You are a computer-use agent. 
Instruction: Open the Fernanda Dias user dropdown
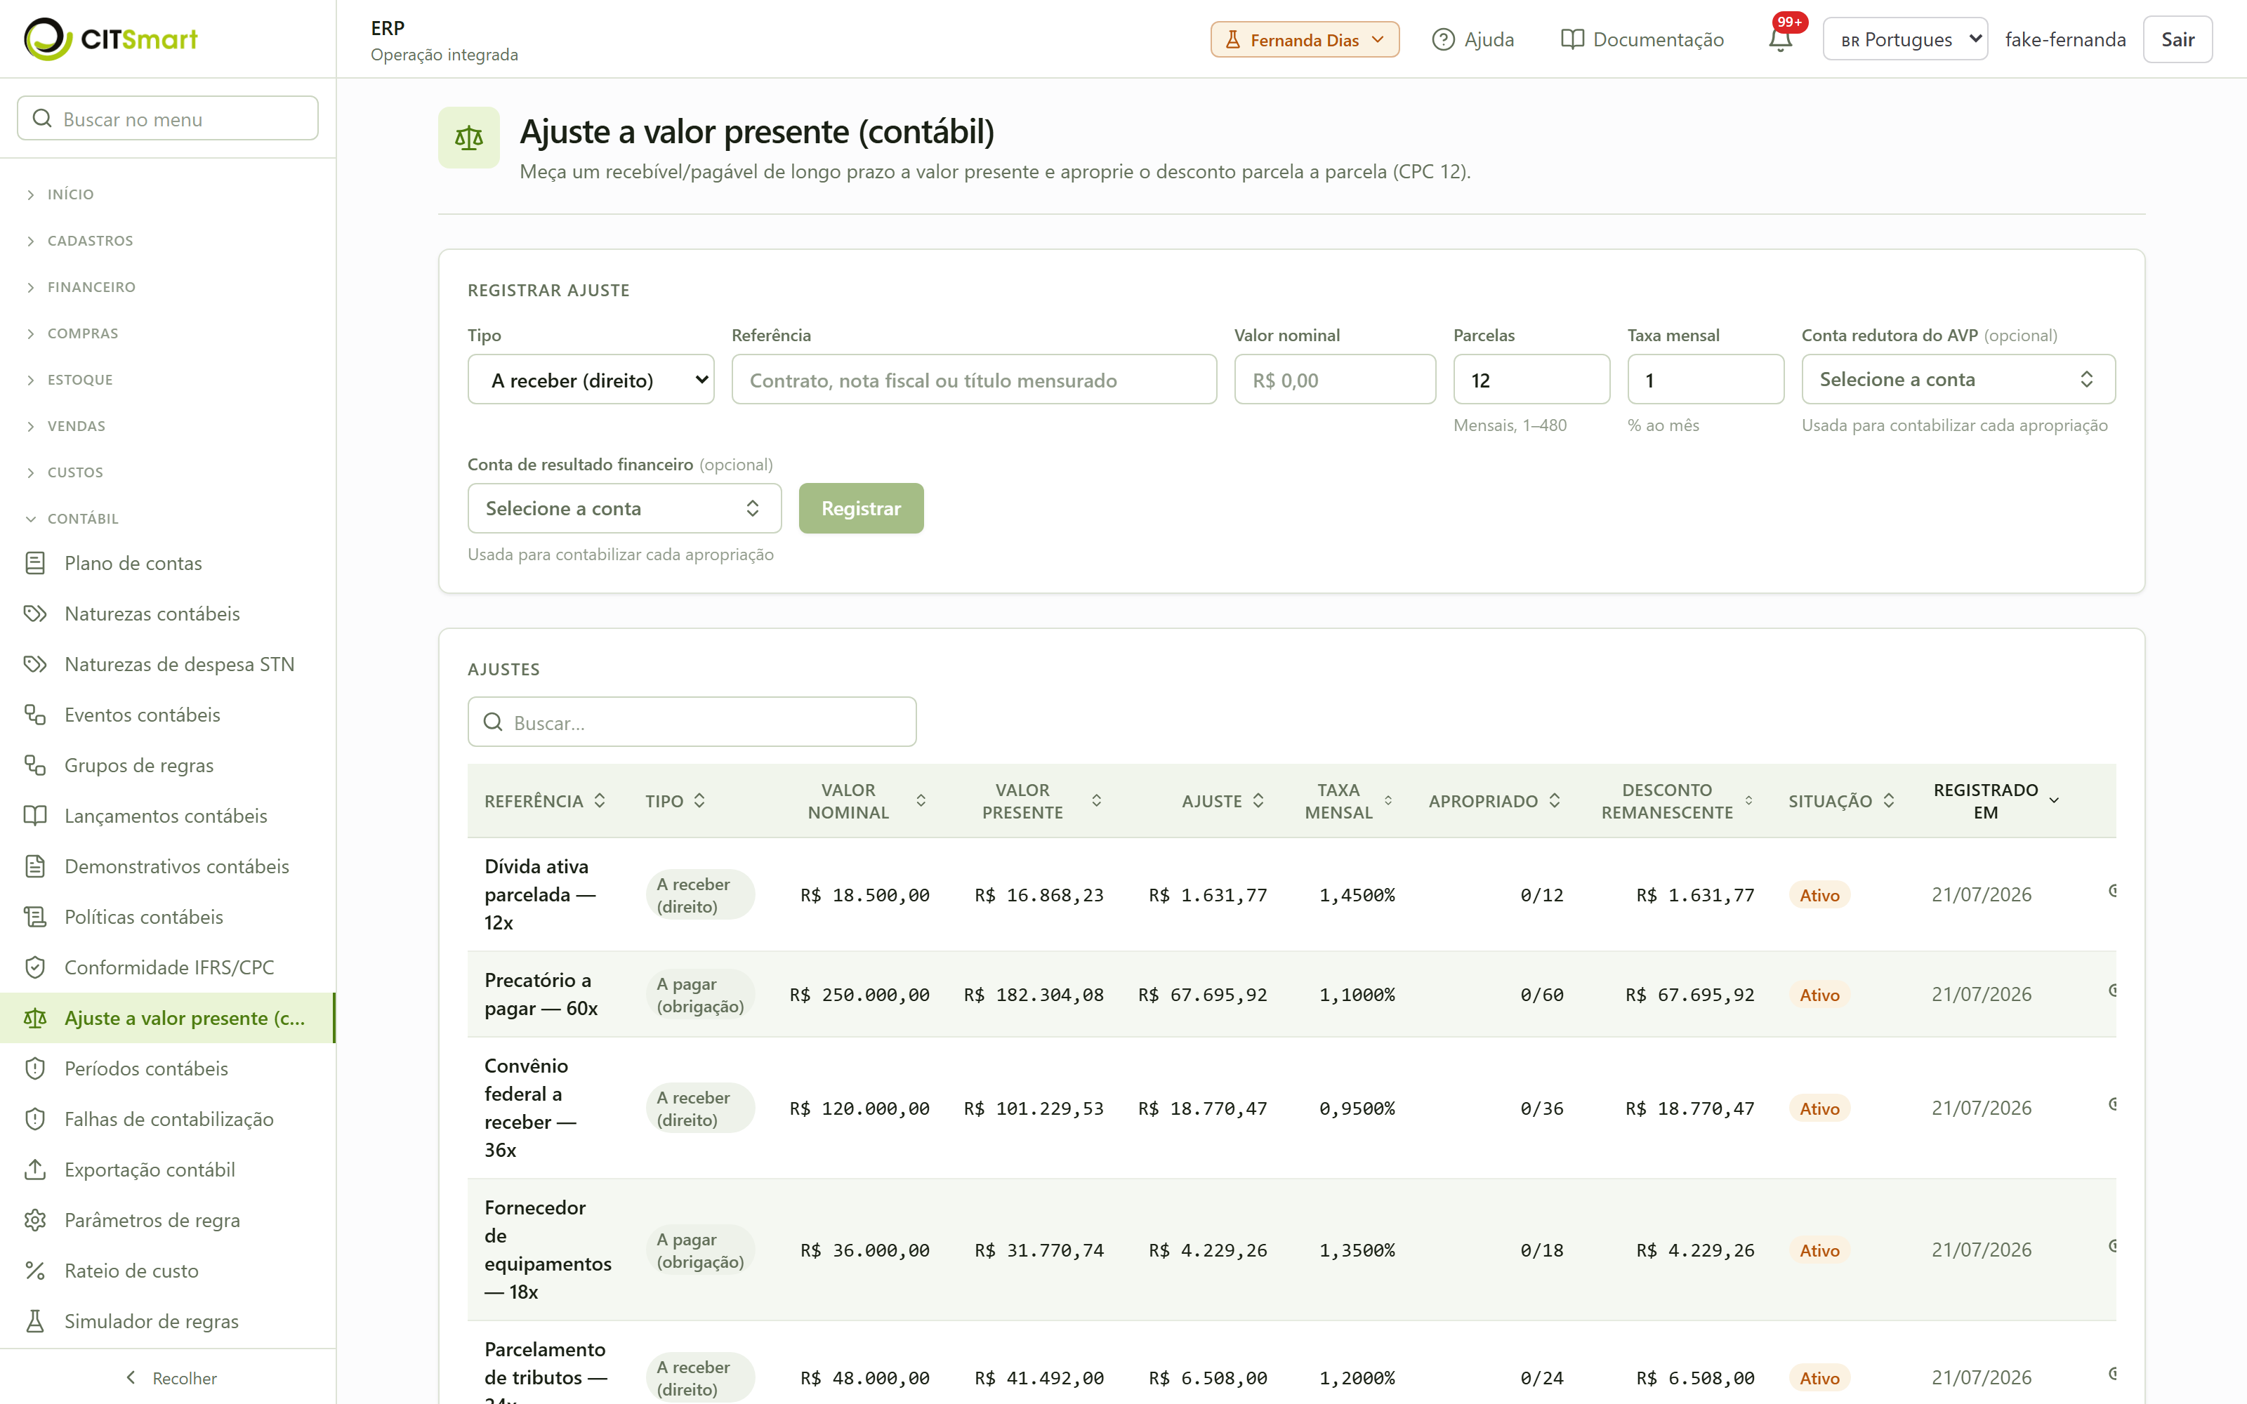point(1305,39)
